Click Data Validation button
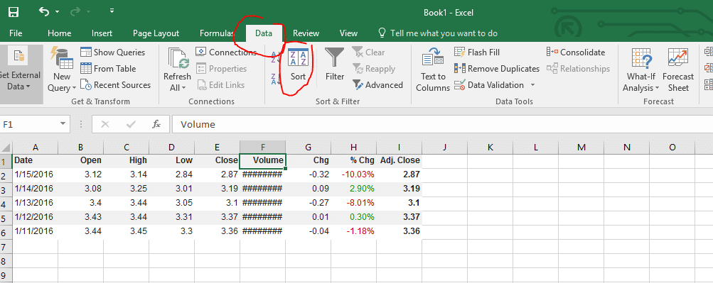This screenshot has height=283, width=713. coord(489,85)
